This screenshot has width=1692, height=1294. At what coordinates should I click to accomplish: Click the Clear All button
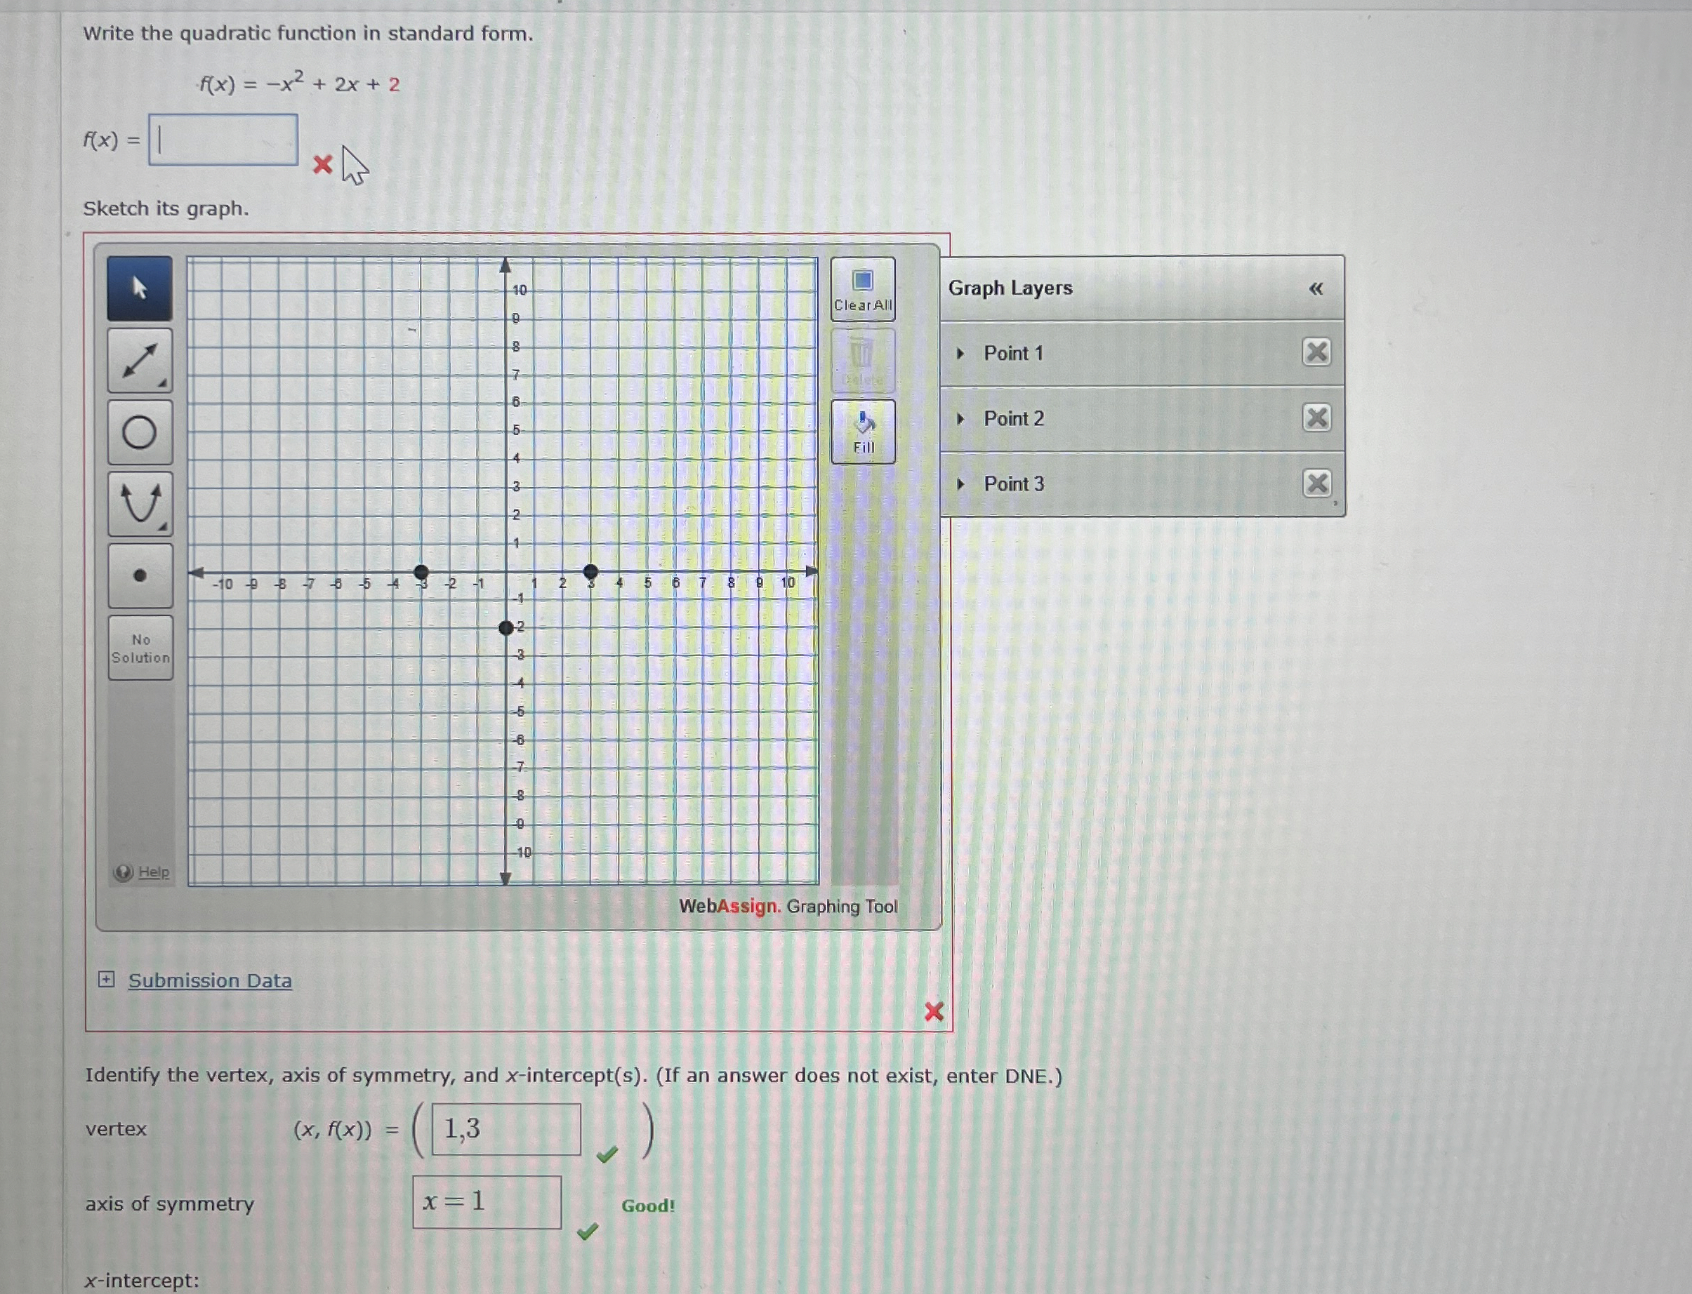coord(863,289)
